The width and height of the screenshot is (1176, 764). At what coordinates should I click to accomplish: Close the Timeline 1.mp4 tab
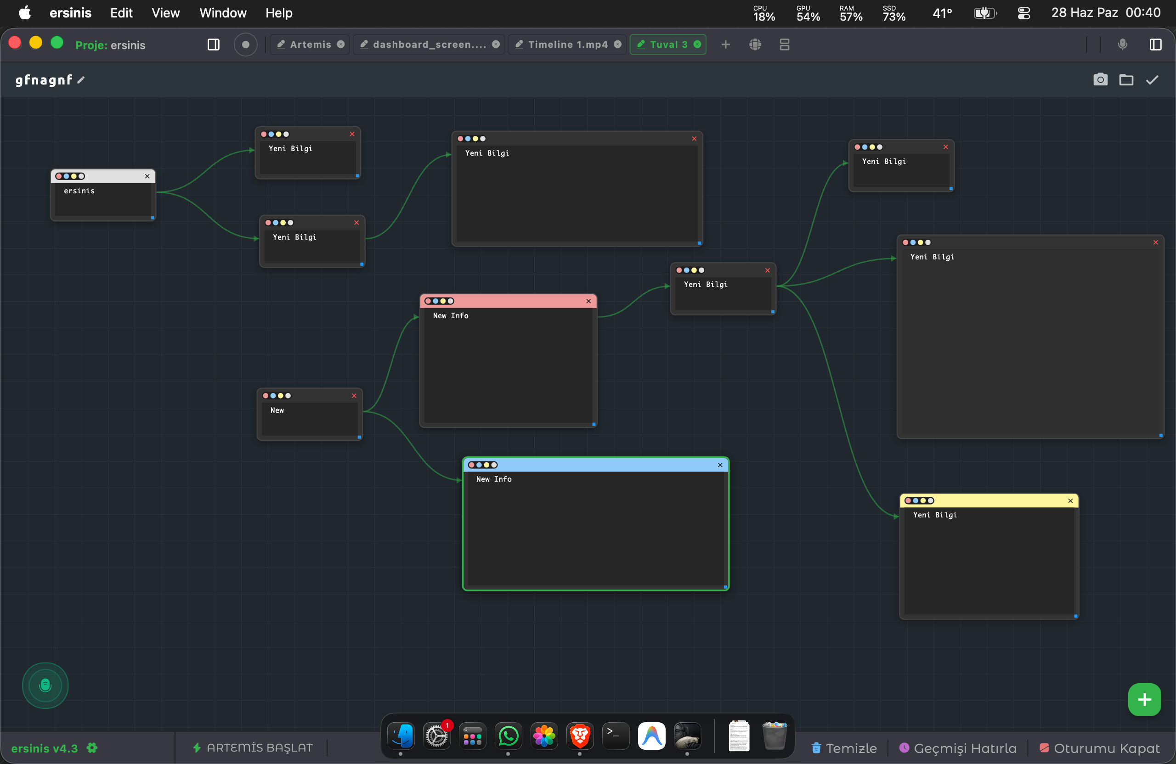pos(617,45)
